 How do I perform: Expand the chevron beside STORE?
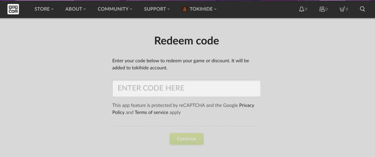pyautogui.click(x=52, y=9)
